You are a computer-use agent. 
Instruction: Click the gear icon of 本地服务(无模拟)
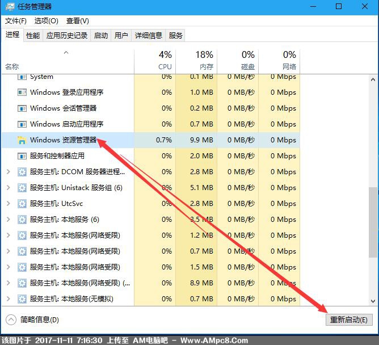[x=22, y=299]
